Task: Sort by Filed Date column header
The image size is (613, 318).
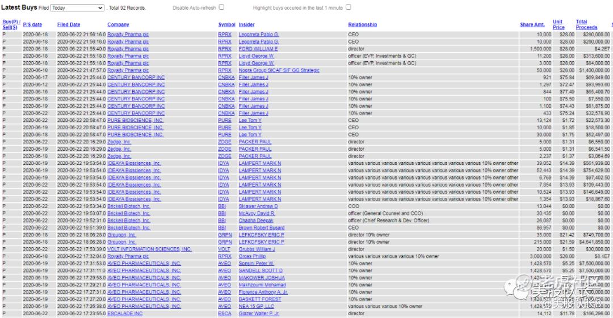Action: click(69, 24)
